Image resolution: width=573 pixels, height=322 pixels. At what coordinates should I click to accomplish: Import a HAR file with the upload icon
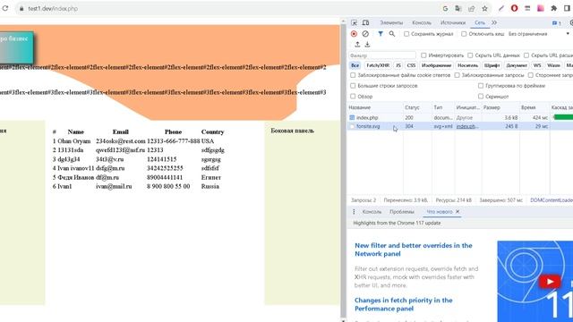[357, 44]
